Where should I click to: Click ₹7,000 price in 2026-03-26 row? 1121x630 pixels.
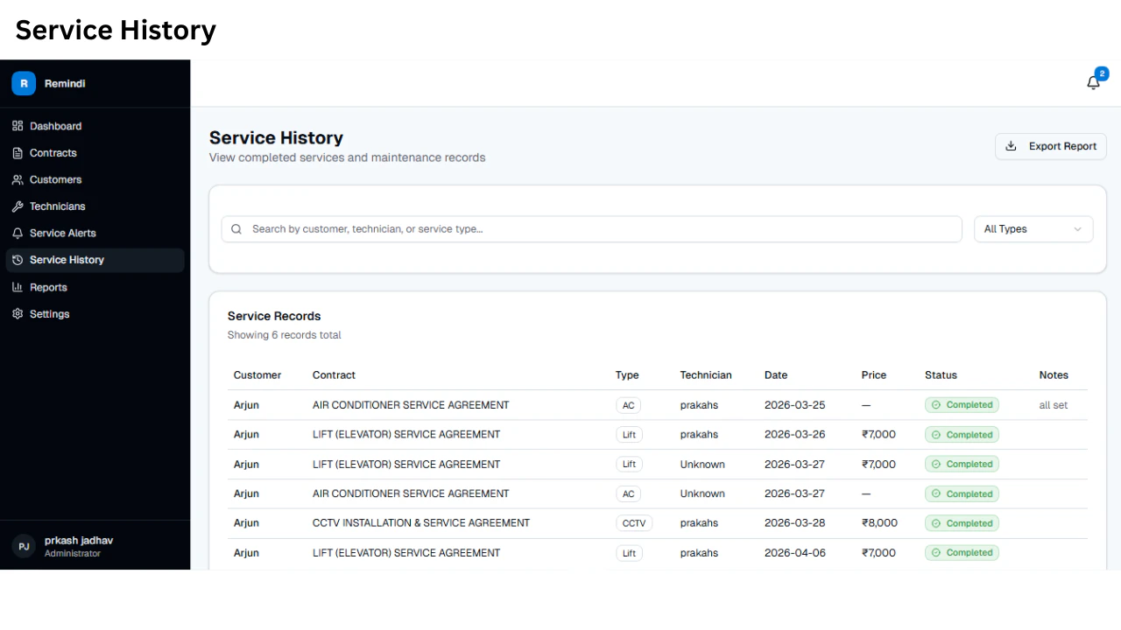pos(878,435)
